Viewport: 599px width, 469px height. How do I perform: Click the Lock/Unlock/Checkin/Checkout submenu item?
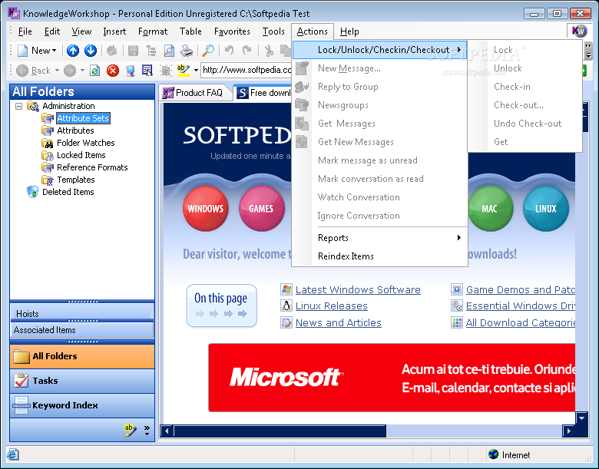point(379,50)
